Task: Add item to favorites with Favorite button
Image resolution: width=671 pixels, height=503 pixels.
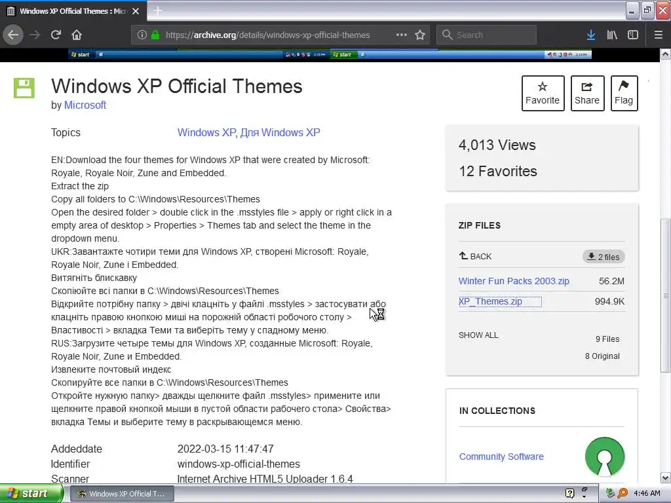Action: click(543, 93)
